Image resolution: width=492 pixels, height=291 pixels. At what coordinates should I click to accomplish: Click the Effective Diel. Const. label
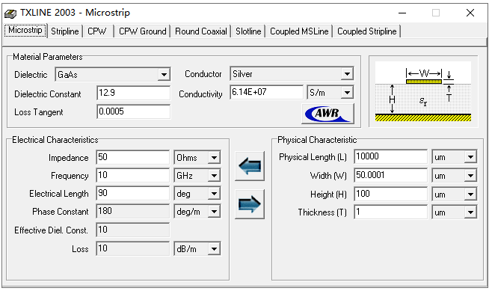[51, 230]
